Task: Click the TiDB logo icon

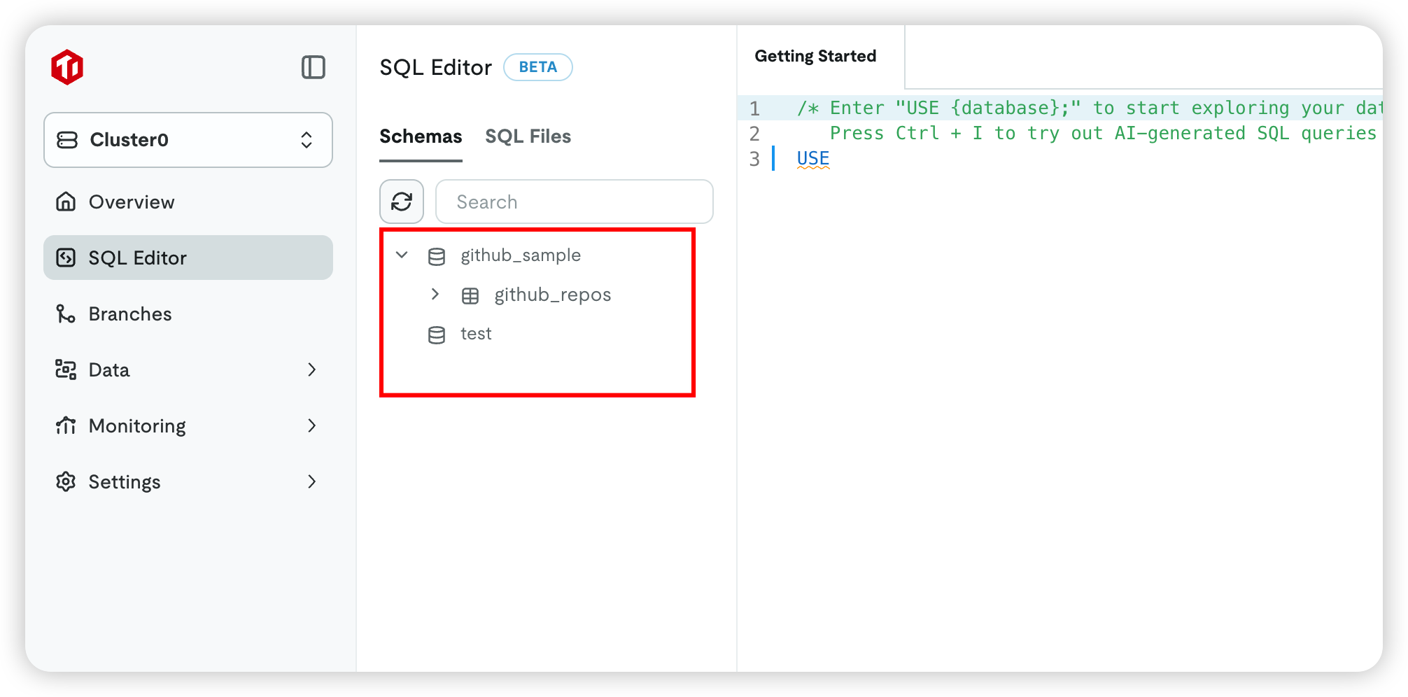Action: tap(67, 67)
